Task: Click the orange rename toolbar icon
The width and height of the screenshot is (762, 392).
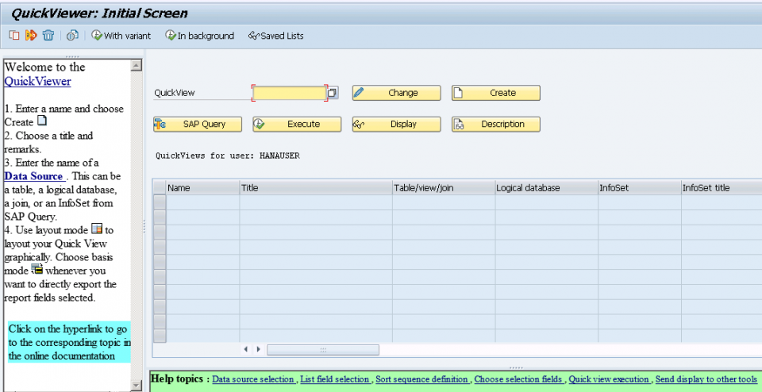Action: click(x=31, y=35)
